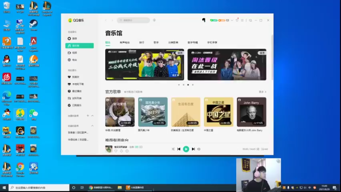Open 我喜欢 favorites list
The image size is (341, 192).
point(73,77)
